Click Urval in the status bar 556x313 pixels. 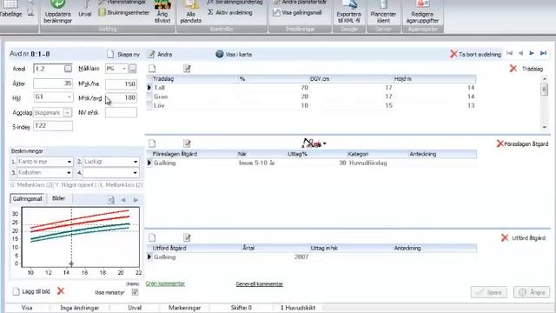[135, 308]
